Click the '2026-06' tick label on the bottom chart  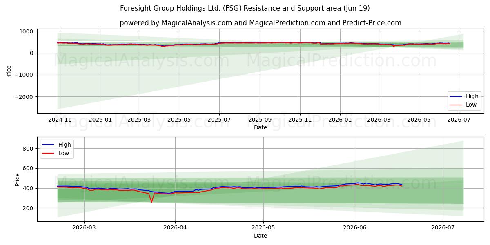[355, 228]
